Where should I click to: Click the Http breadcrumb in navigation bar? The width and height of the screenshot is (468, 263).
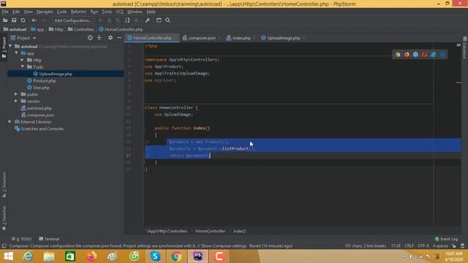click(56, 29)
